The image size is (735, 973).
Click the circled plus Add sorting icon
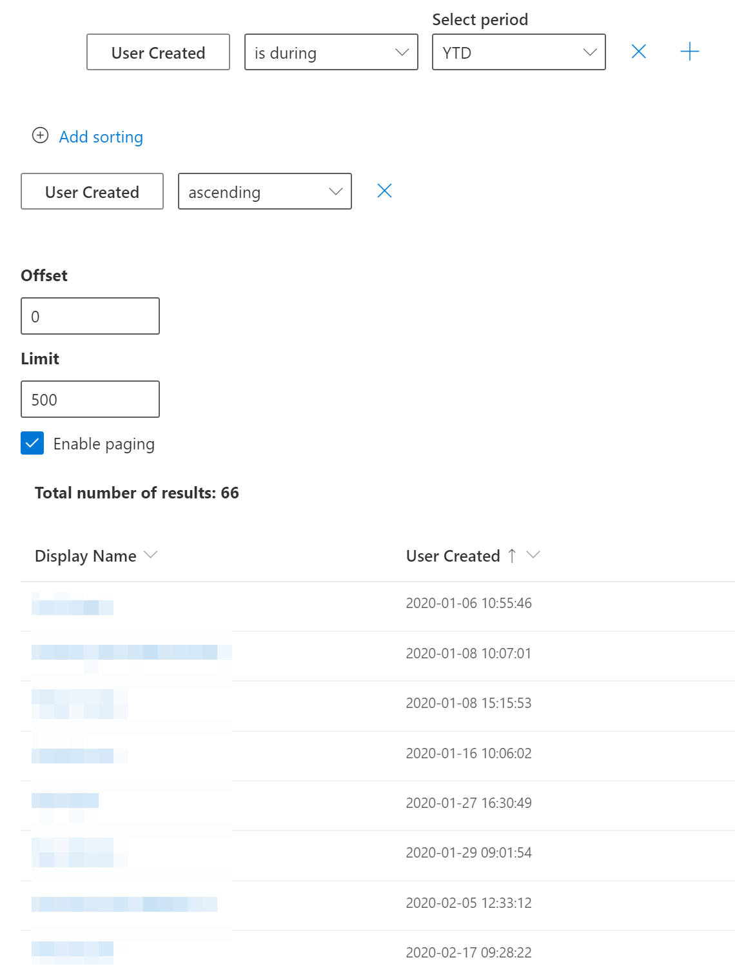40,135
